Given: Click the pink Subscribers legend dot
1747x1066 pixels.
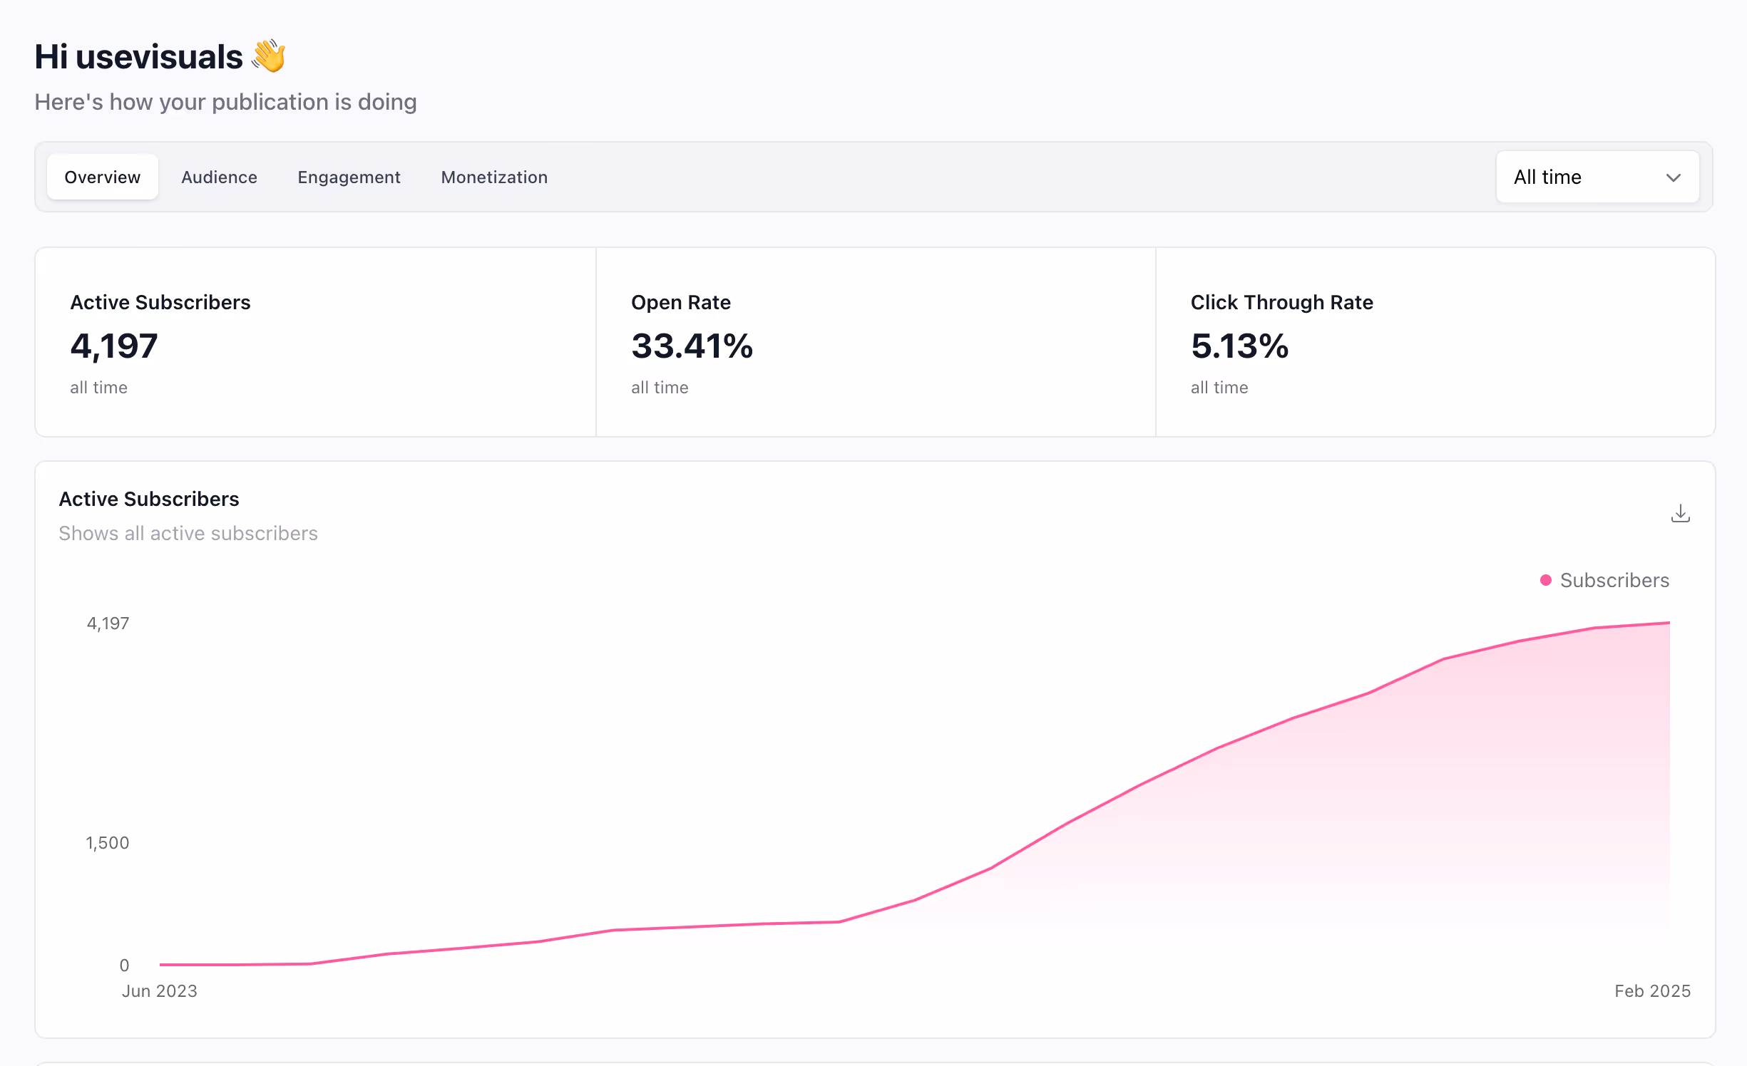Looking at the screenshot, I should pos(1545,580).
